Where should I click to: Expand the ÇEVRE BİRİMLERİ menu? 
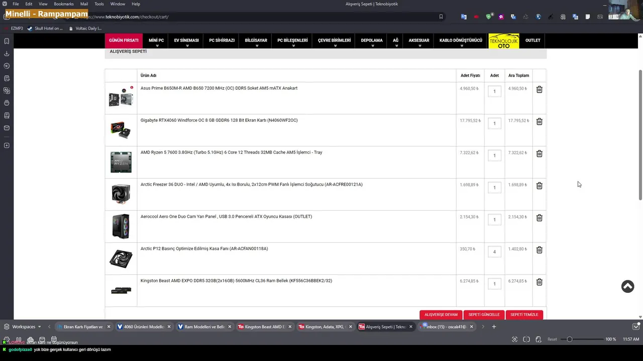click(x=334, y=41)
